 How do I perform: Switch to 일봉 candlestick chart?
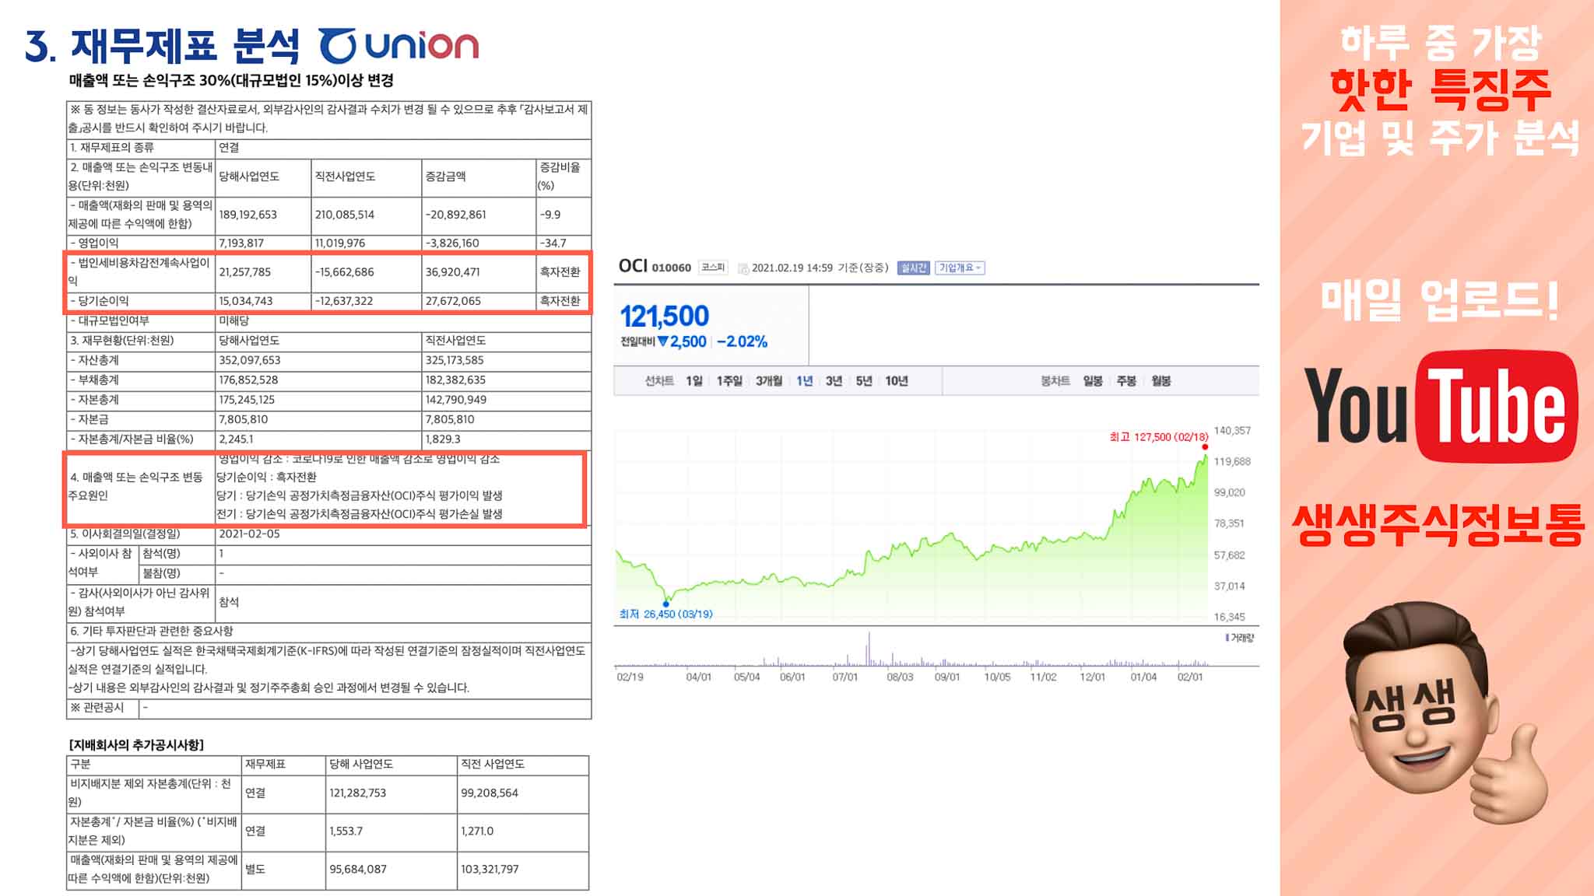(1093, 381)
